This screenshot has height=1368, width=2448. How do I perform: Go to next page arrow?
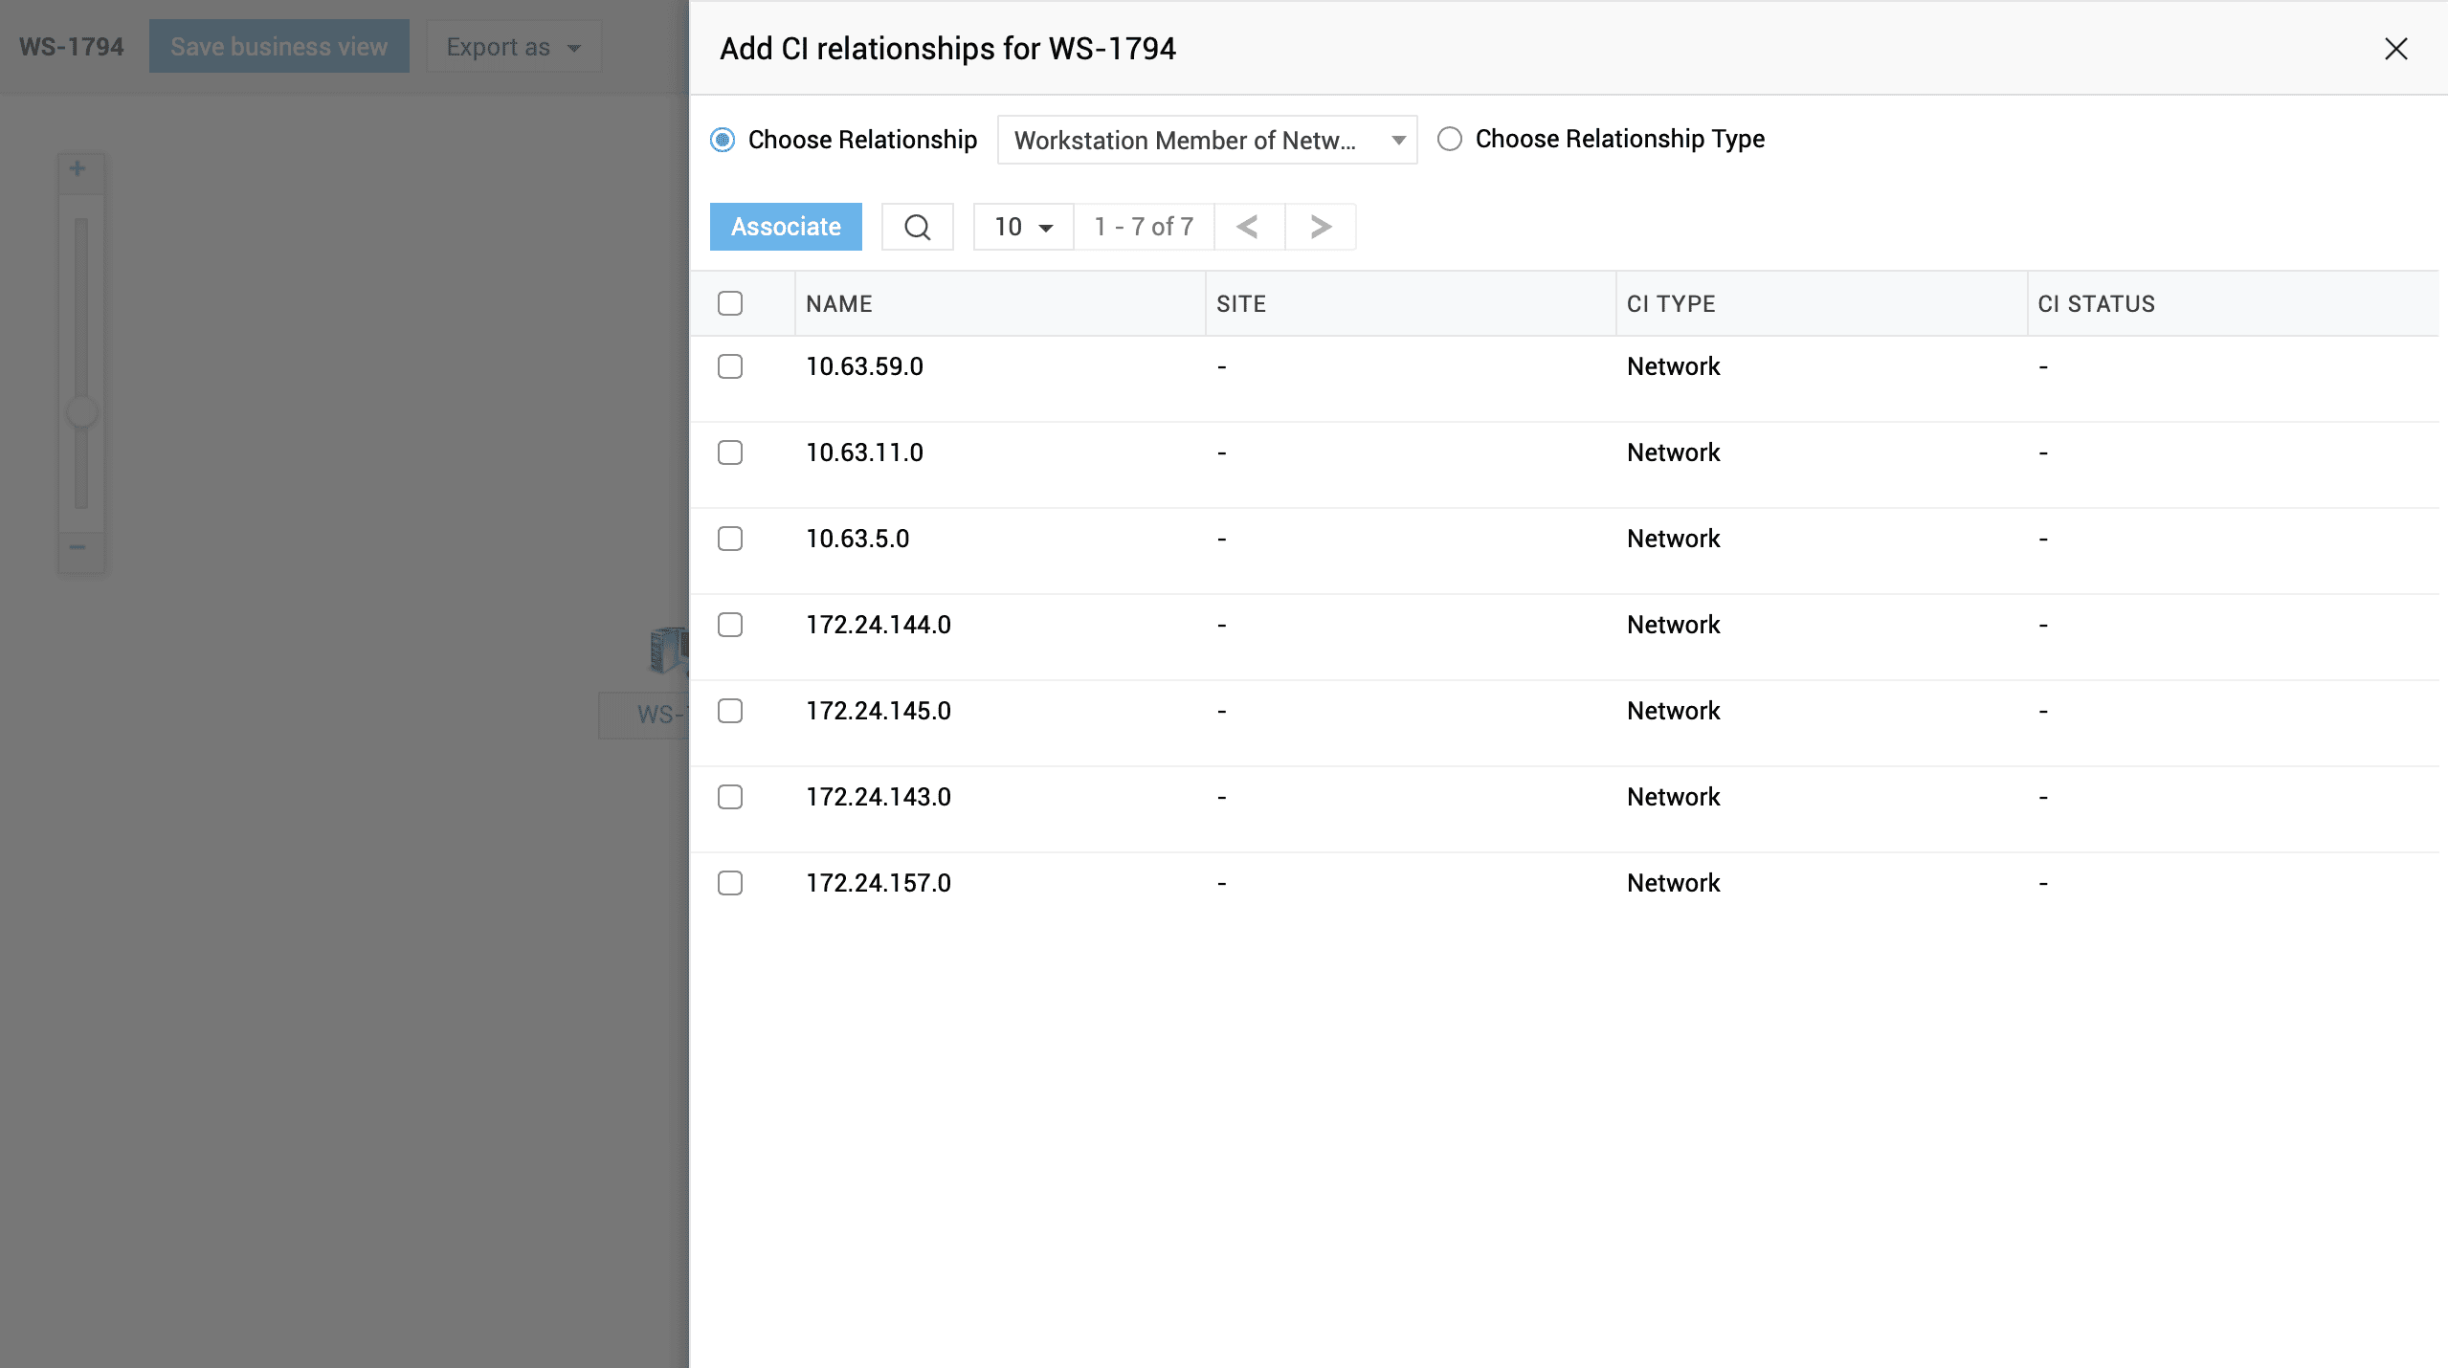(x=1321, y=227)
